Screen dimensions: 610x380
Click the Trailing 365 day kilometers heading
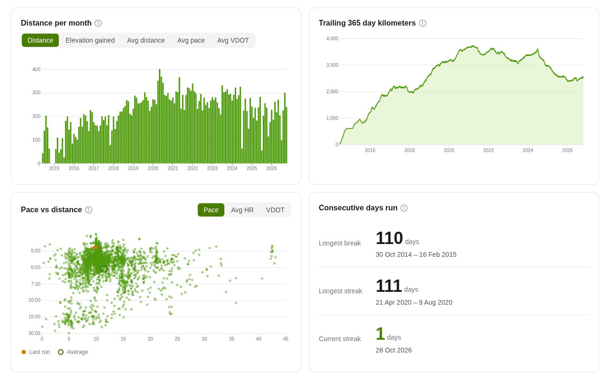(x=367, y=23)
